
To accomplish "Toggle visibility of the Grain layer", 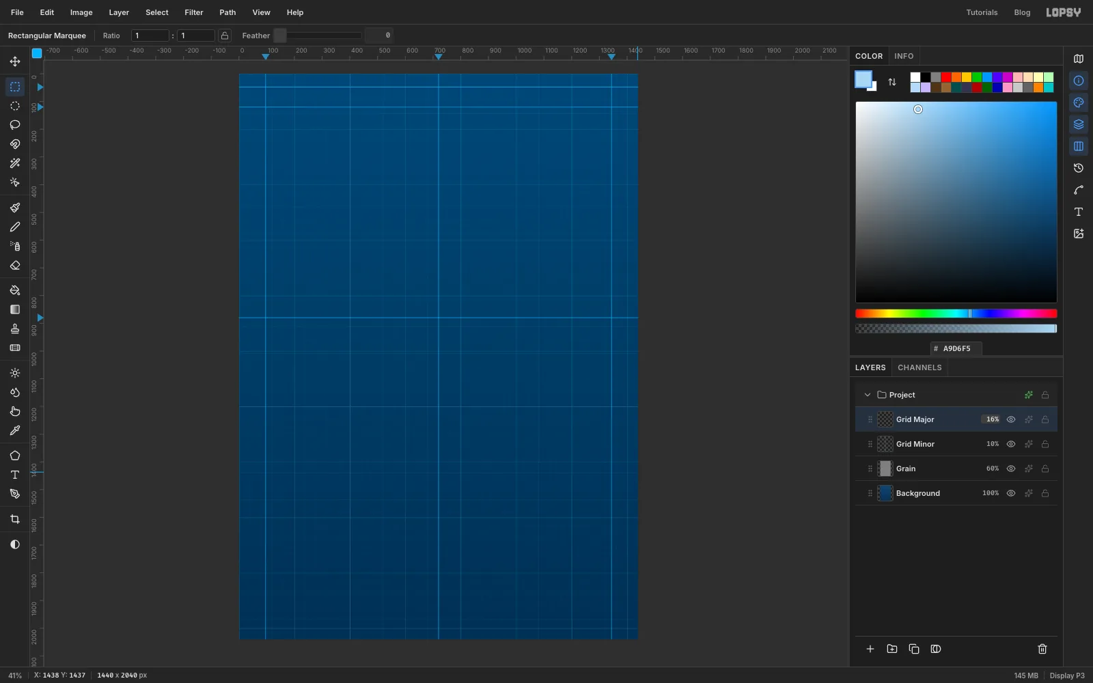I will click(1011, 469).
